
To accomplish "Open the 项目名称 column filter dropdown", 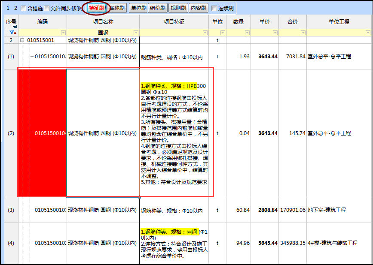I will click(136, 32).
